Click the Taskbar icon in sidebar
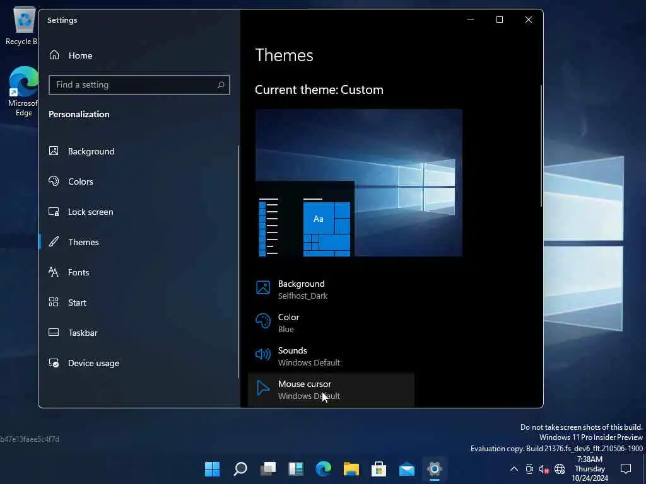This screenshot has height=484, width=646. pos(54,332)
